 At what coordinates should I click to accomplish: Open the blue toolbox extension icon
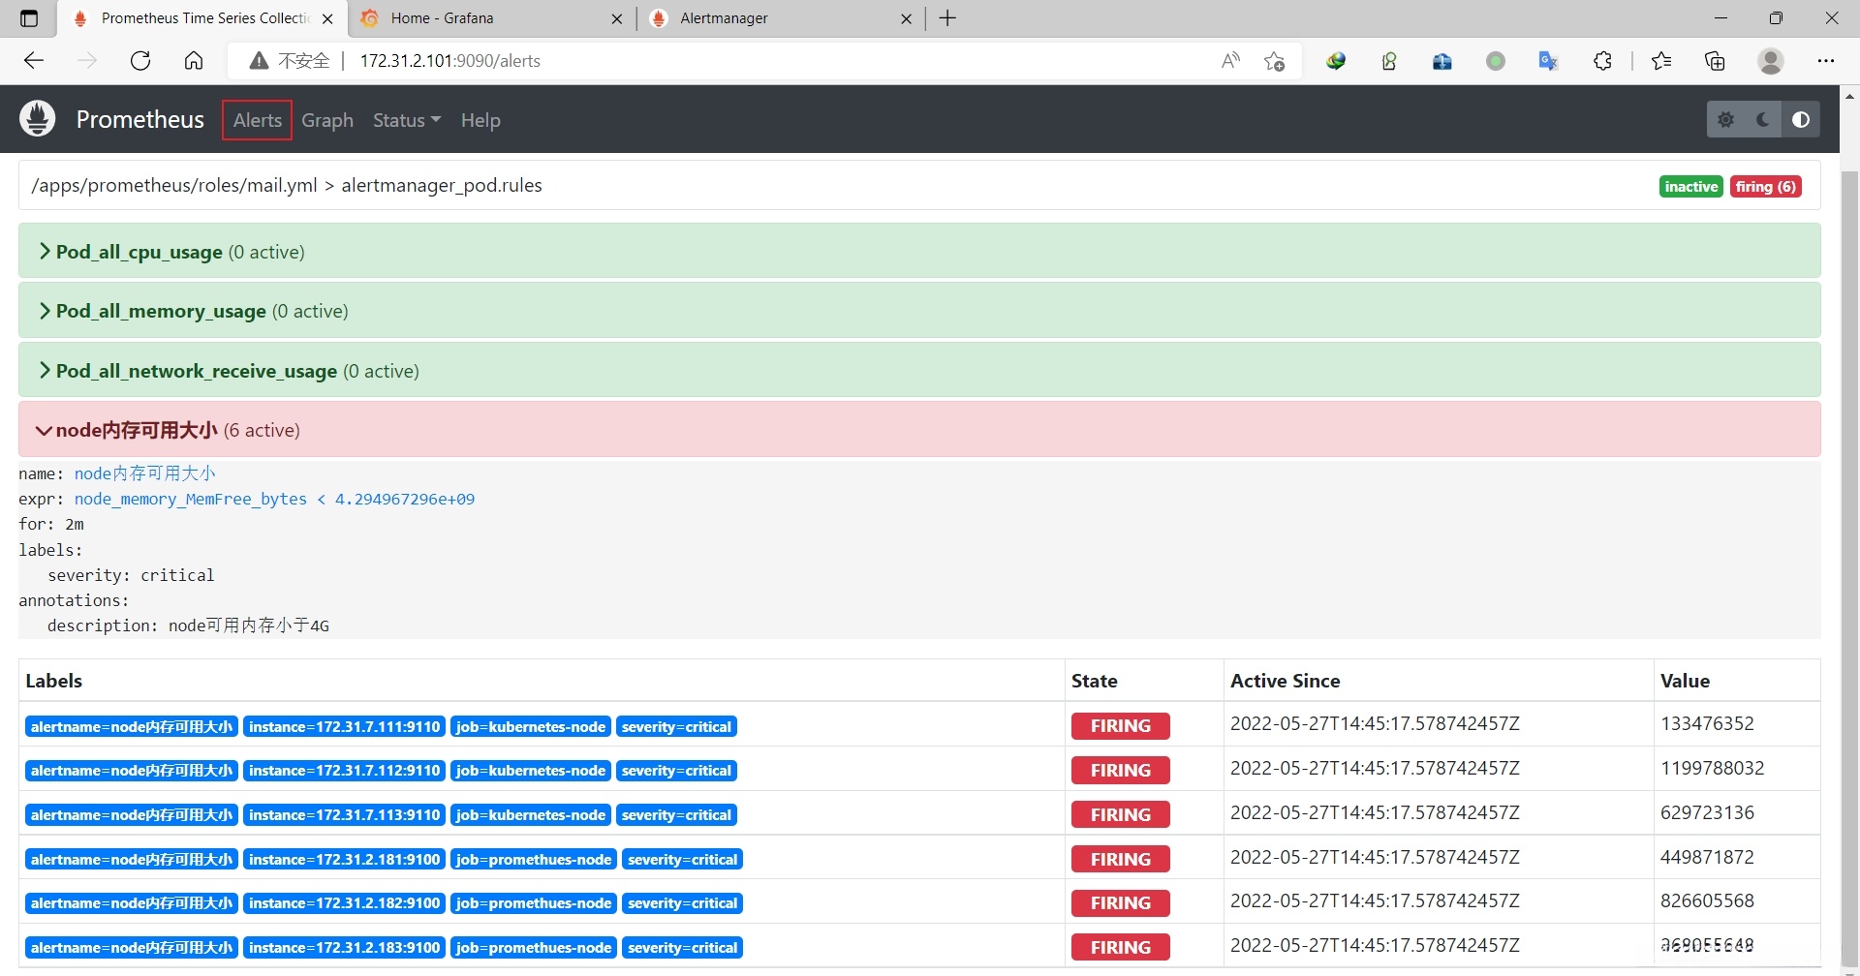pos(1442,61)
